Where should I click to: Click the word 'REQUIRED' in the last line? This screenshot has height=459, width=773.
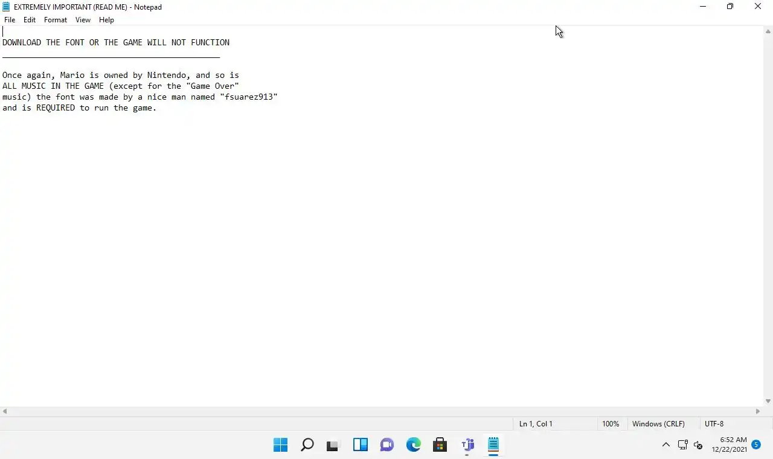tap(56, 108)
